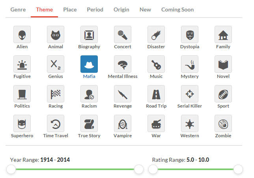Choose the Zombie theme icon
Image resolution: width=254 pixels, height=178 pixels.
tap(223, 124)
